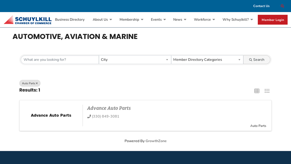
Task: Open the News menu
Action: click(x=180, y=20)
